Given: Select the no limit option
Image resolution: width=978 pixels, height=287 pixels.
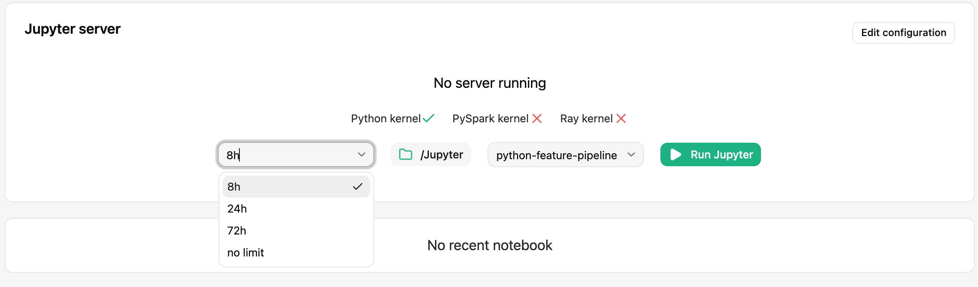Looking at the screenshot, I should 296,252.
